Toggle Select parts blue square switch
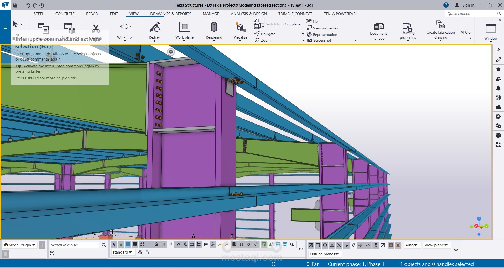 point(128,245)
